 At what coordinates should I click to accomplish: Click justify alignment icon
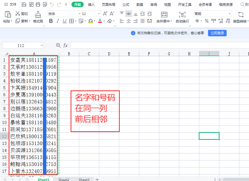pos(143,21)
